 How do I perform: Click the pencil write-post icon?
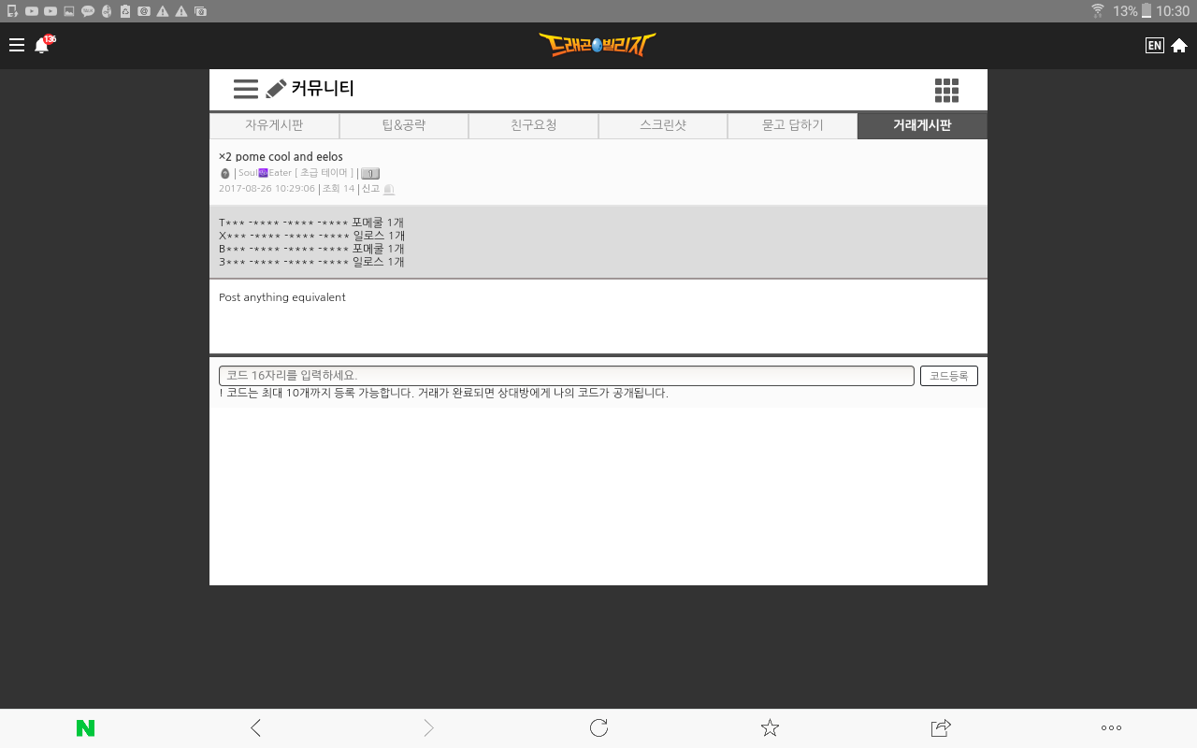(x=276, y=89)
